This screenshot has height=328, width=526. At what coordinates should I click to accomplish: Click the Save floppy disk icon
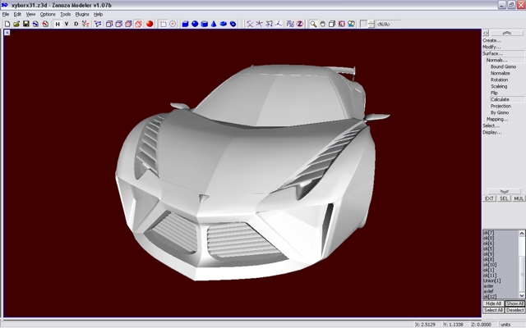(x=25, y=24)
